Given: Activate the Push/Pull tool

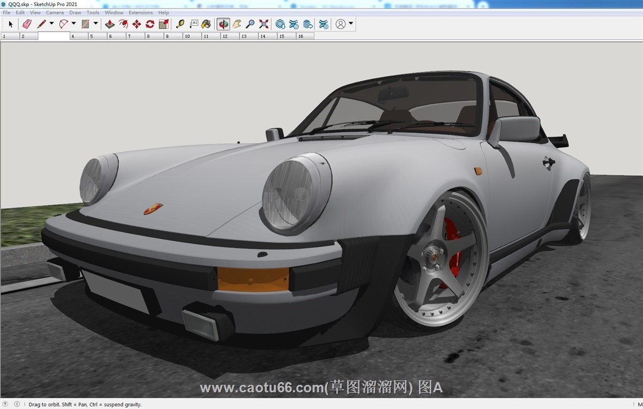Looking at the screenshot, I should 110,24.
